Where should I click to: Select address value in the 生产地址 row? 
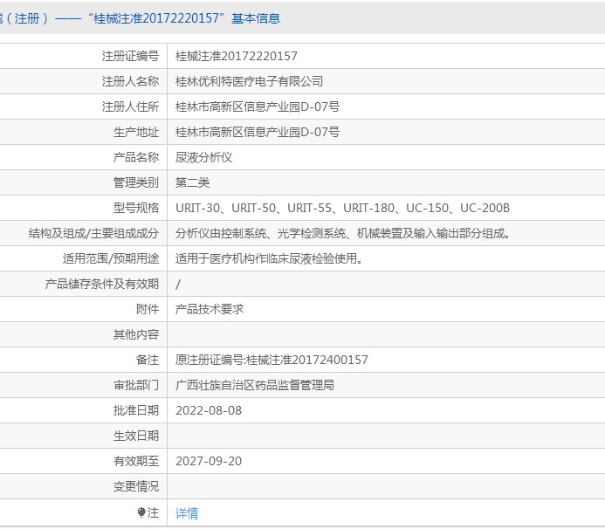(x=258, y=132)
